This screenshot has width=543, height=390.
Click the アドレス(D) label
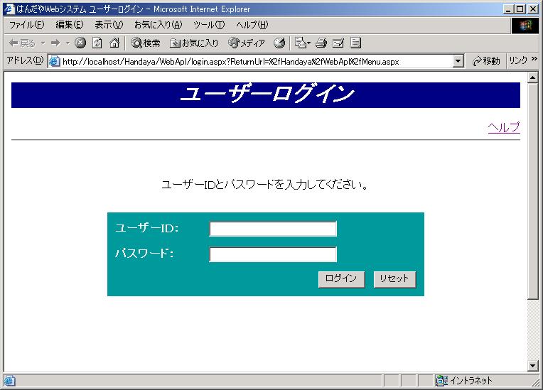click(25, 60)
